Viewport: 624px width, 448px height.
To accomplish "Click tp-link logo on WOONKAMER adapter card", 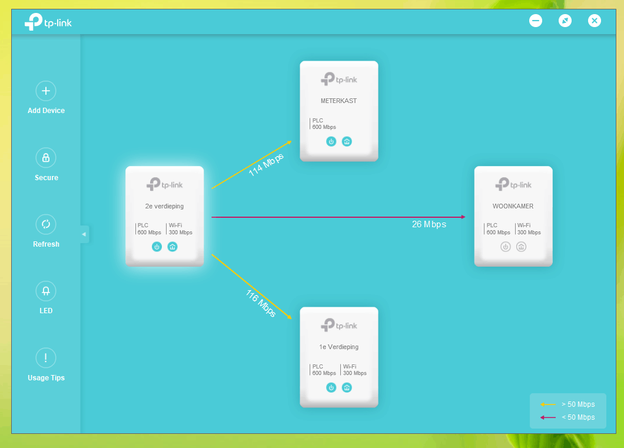I will coord(513,184).
